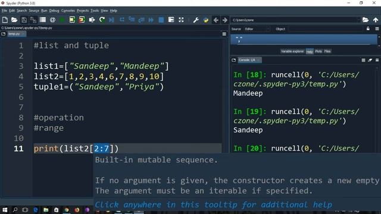The image size is (381, 214).
Task: Open the Windows Start menu
Action: (x=5, y=210)
